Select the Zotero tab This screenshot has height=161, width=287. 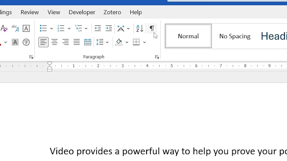coord(112,12)
